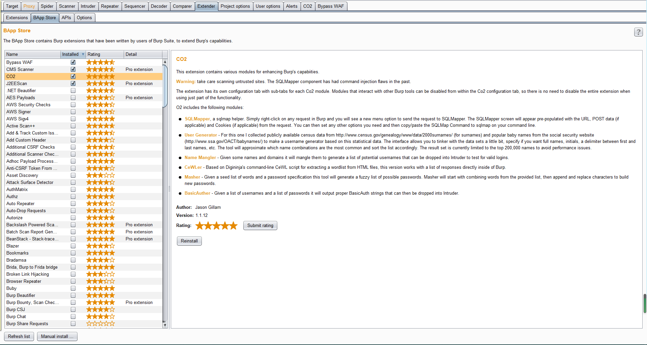Click the Installed column sort arrow

[83, 54]
